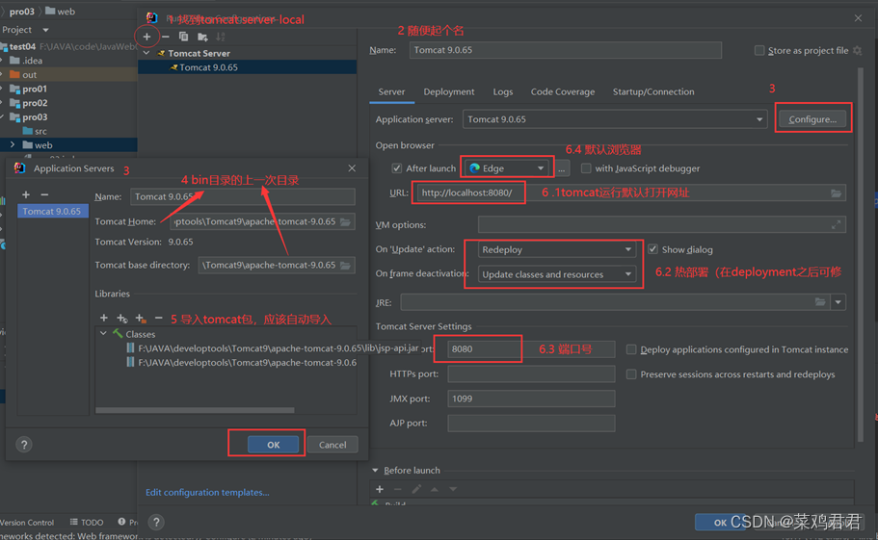Add new run configuration with plus icon
This screenshot has height=540, width=878.
(146, 37)
